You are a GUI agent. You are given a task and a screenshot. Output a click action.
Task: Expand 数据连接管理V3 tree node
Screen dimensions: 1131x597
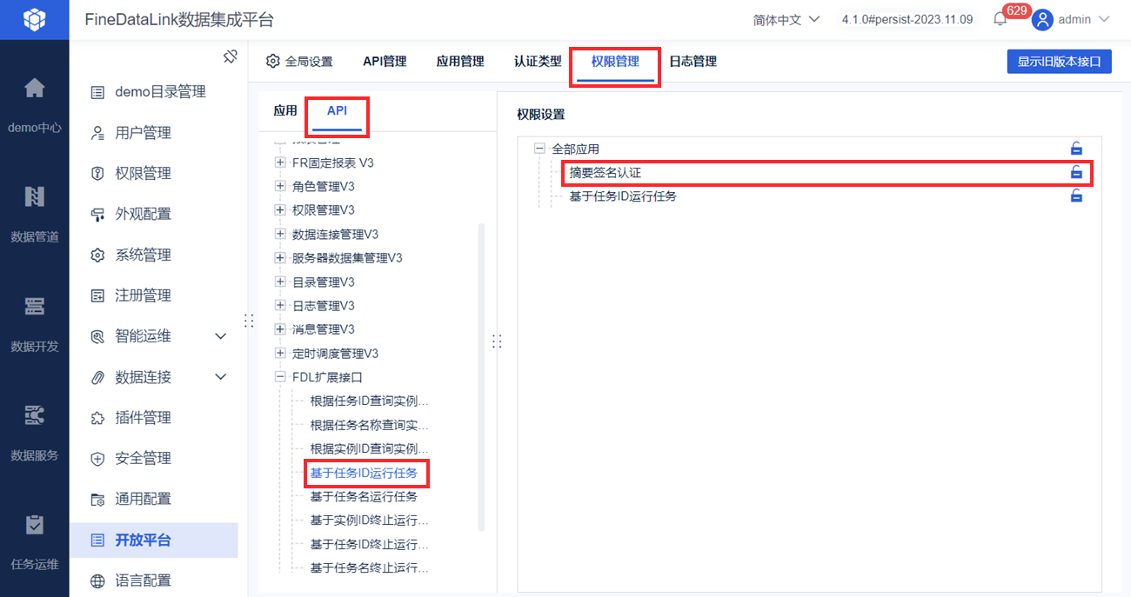280,234
